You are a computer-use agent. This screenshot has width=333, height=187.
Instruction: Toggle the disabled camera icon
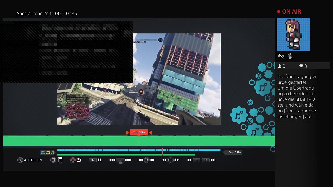pyautogui.click(x=281, y=56)
